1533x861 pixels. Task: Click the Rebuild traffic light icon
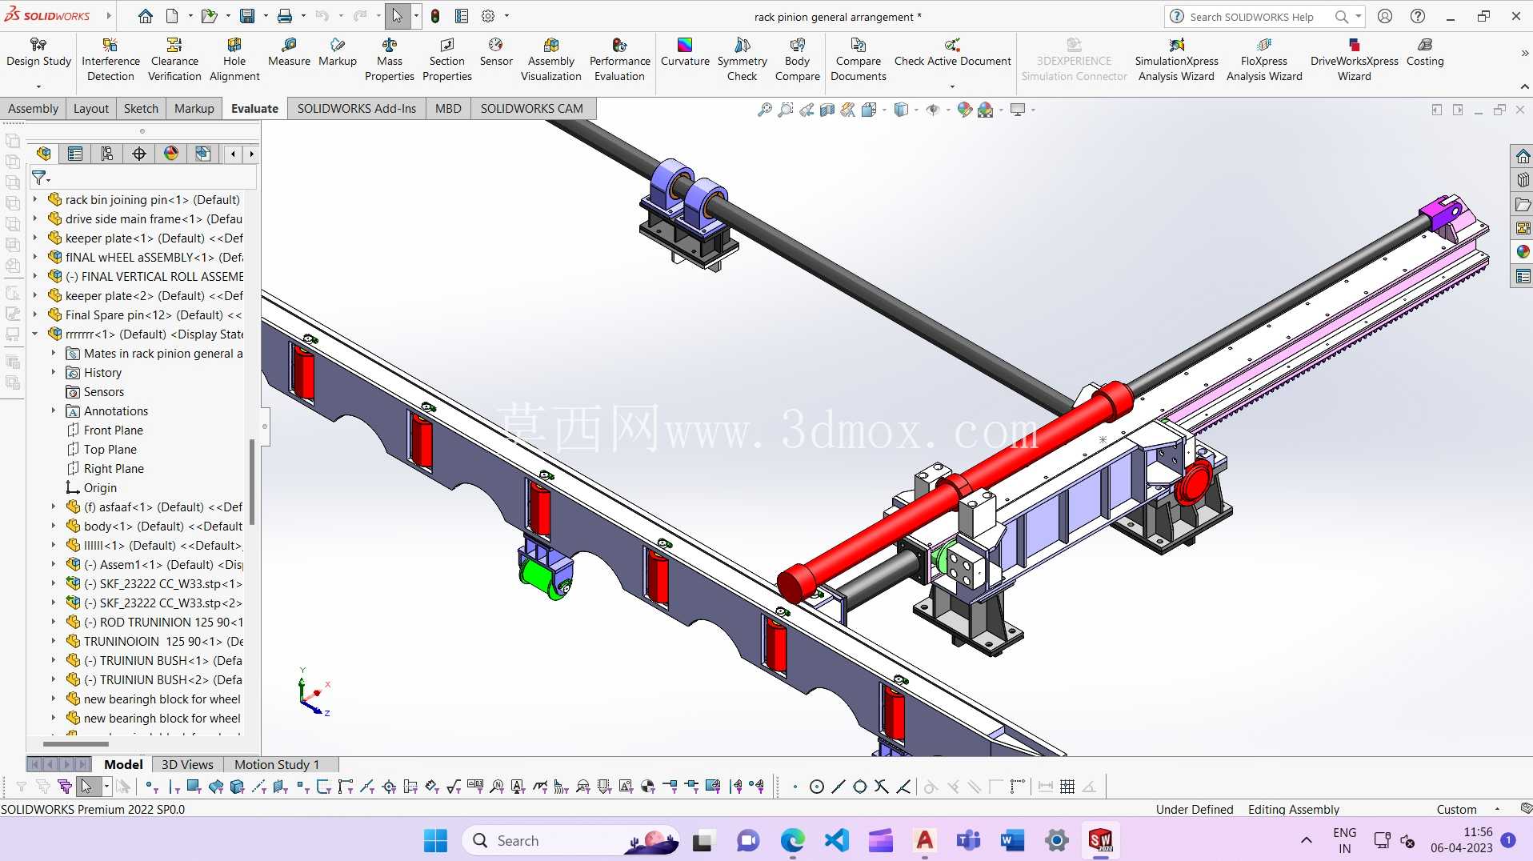pos(435,16)
